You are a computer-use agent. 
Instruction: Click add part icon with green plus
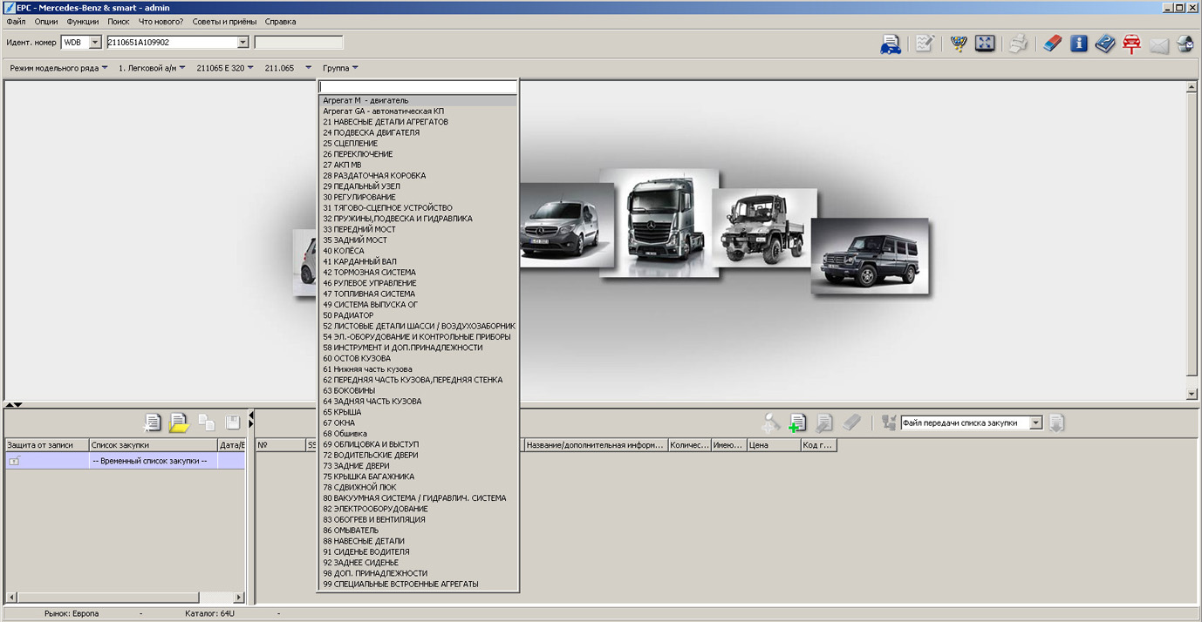(796, 423)
